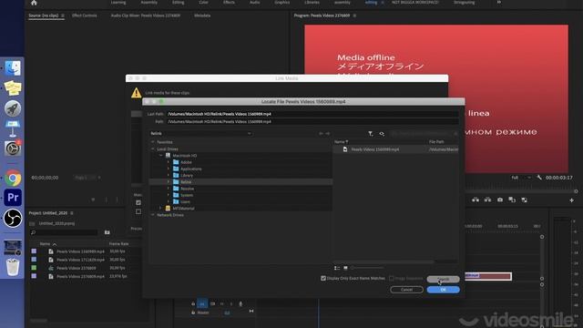Switch to the Effect Controls tab

tap(85, 15)
